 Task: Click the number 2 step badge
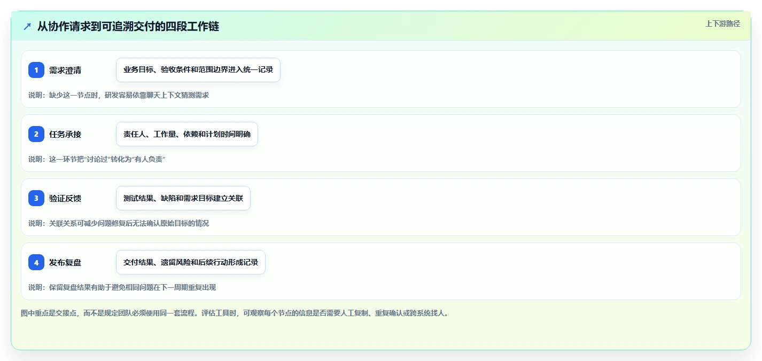click(36, 134)
